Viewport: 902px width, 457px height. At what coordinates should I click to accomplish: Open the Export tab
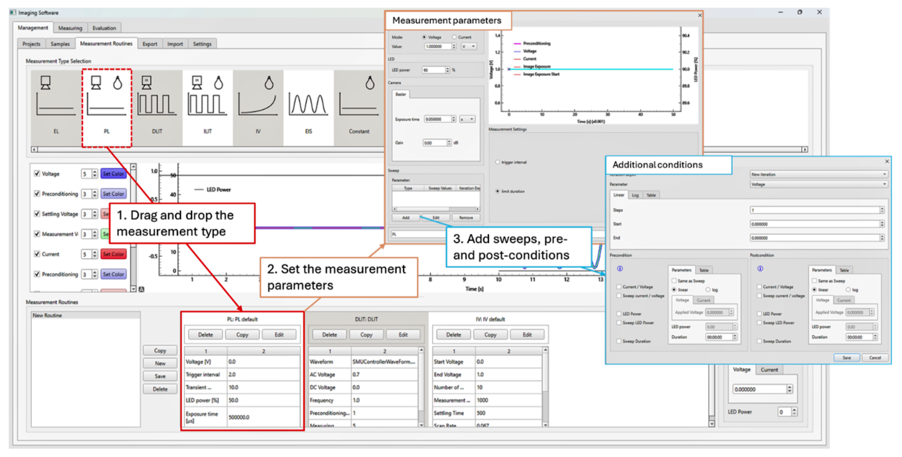(x=150, y=44)
